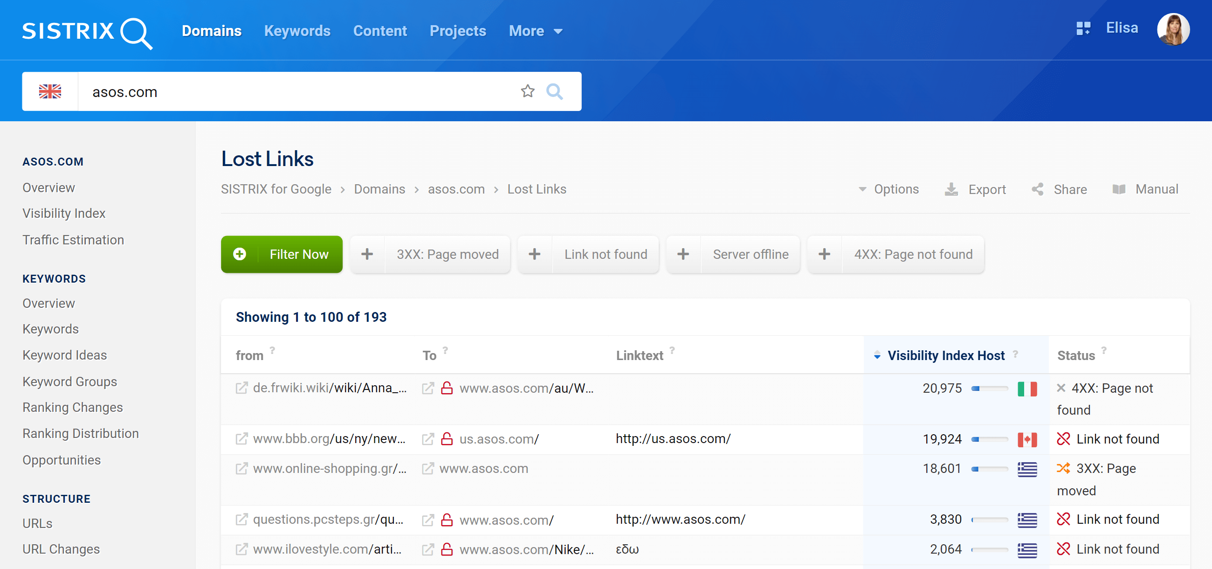Open Visibility Index in sidebar

point(64,213)
